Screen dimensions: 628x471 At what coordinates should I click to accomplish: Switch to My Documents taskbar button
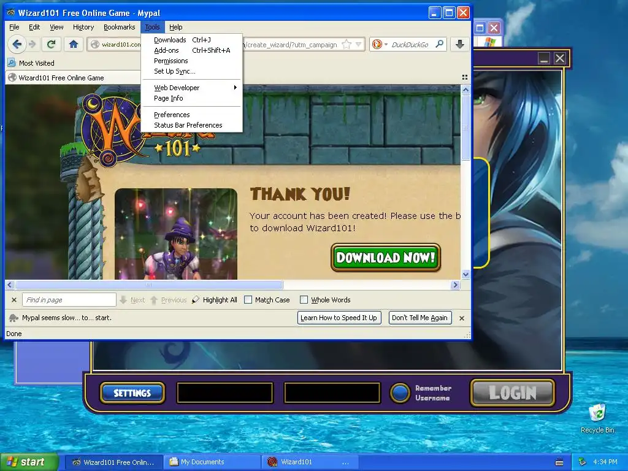pos(212,462)
